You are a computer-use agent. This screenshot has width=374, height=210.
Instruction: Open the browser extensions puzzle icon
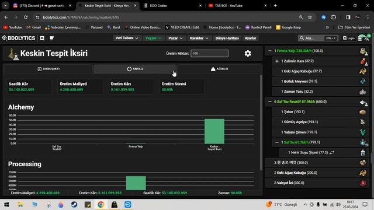pyautogui.click(x=334, y=17)
